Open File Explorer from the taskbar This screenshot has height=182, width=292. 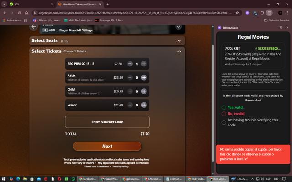[25, 179]
